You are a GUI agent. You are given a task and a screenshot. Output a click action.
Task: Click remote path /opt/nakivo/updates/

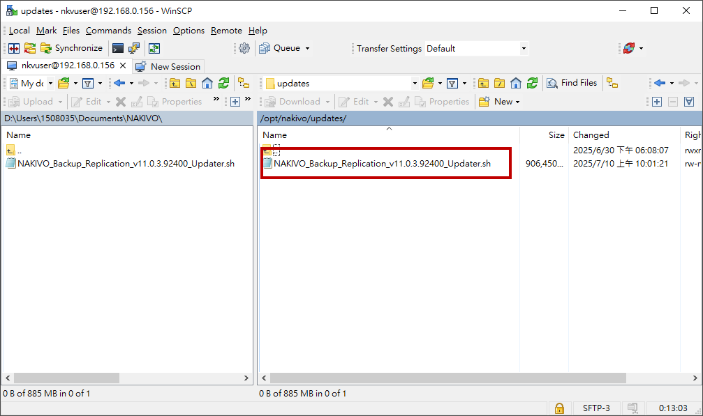point(303,118)
